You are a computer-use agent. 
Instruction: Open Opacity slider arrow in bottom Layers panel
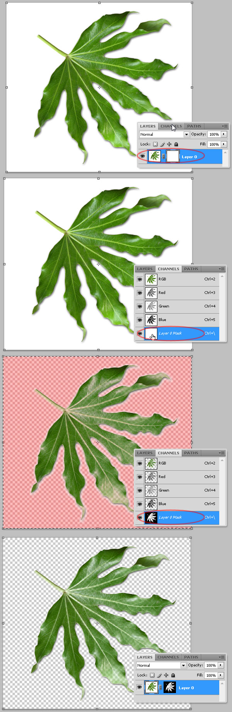(221, 665)
